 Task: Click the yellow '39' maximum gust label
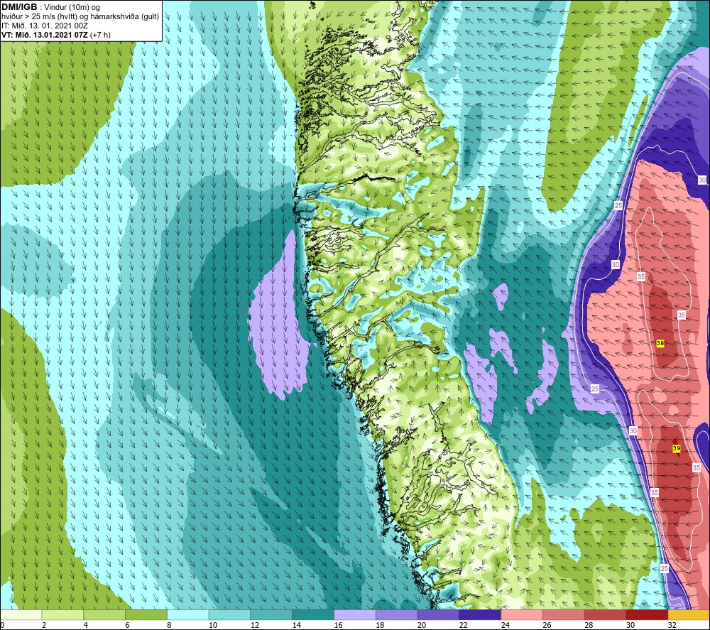(677, 448)
